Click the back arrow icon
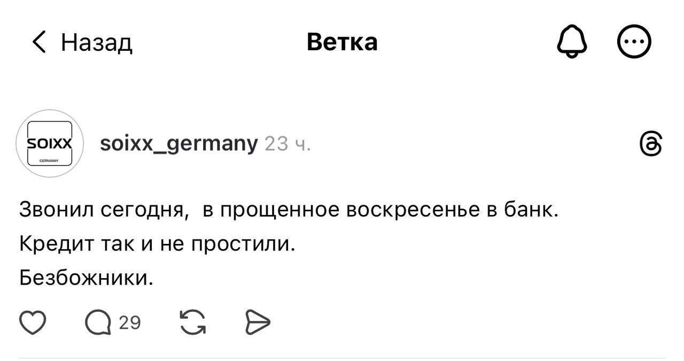The width and height of the screenshot is (684, 361). tap(38, 41)
